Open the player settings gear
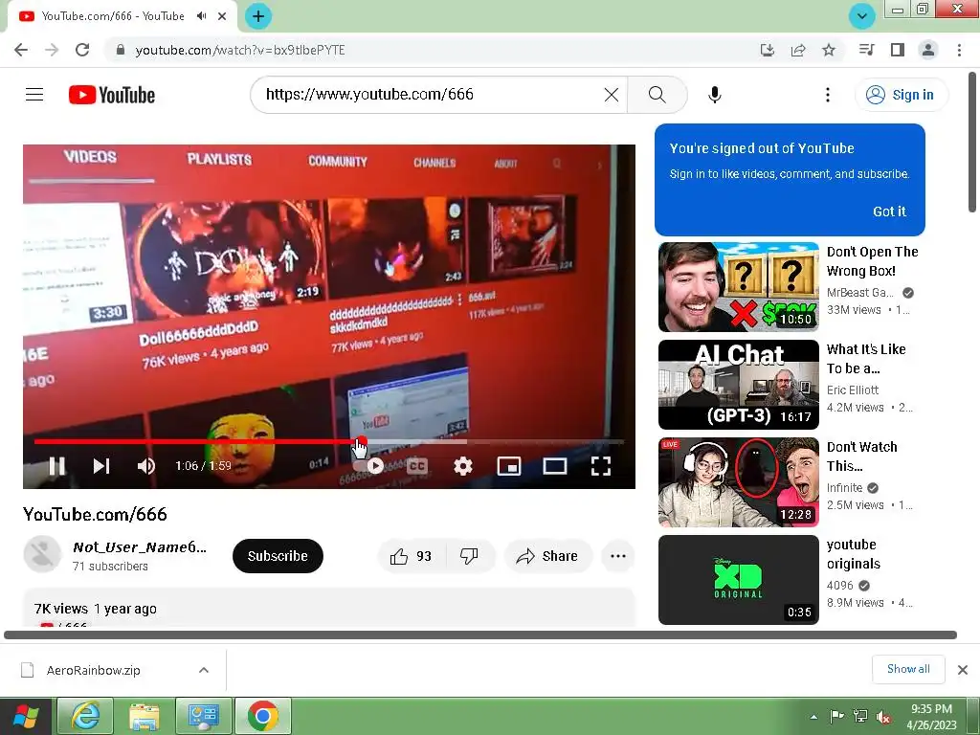Viewport: 980px width, 735px height. click(463, 466)
